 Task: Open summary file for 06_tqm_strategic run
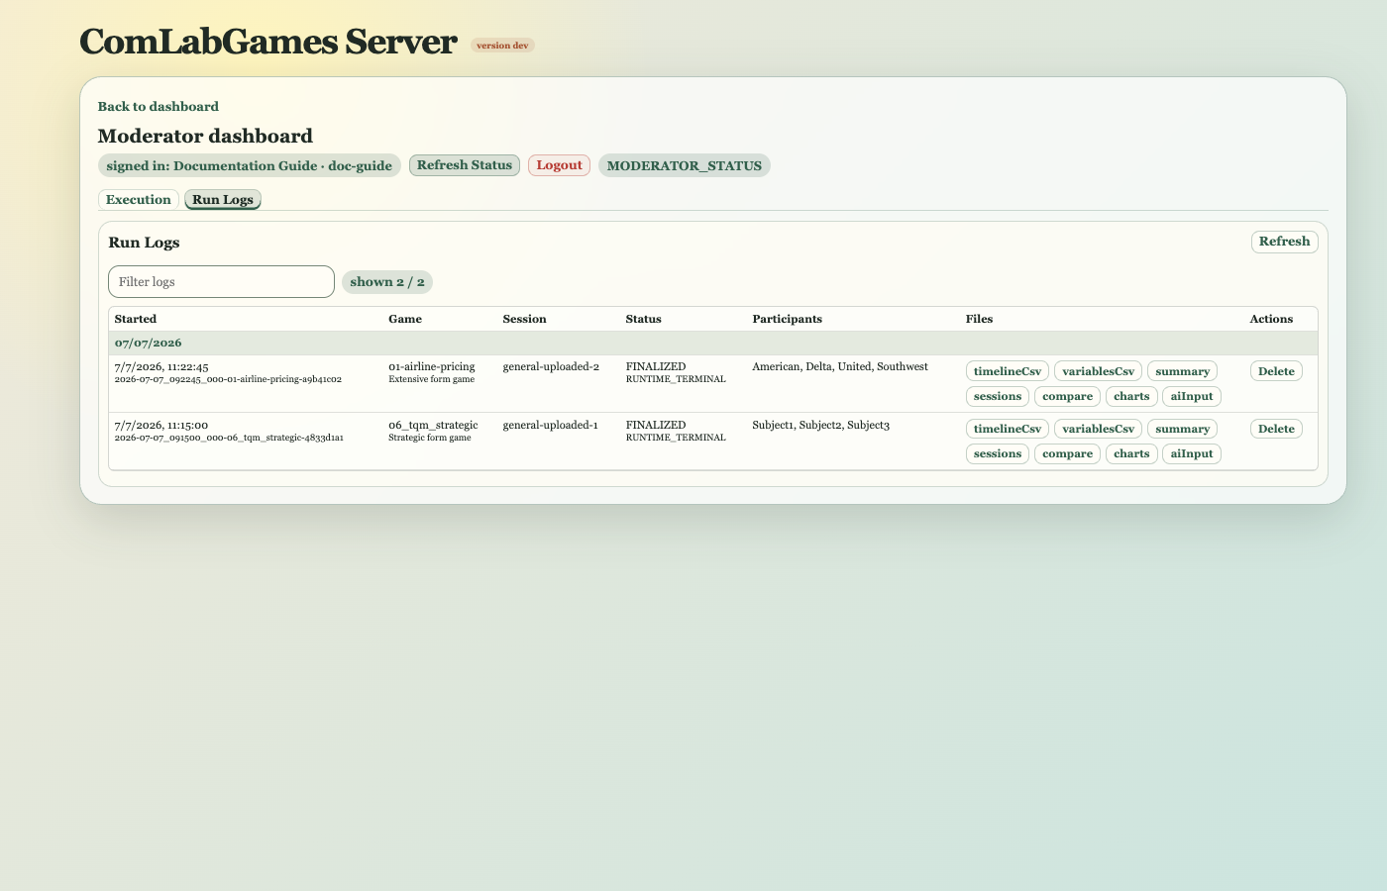pos(1182,429)
